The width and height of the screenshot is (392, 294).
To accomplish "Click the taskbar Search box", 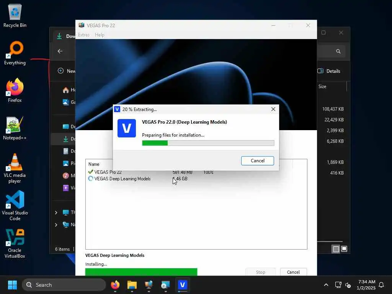I will [64, 285].
